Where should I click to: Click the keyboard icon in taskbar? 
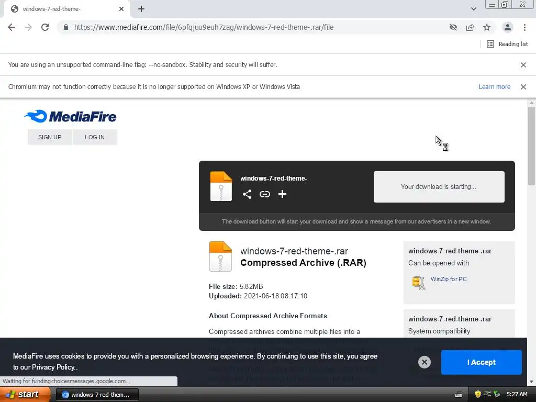(x=459, y=395)
